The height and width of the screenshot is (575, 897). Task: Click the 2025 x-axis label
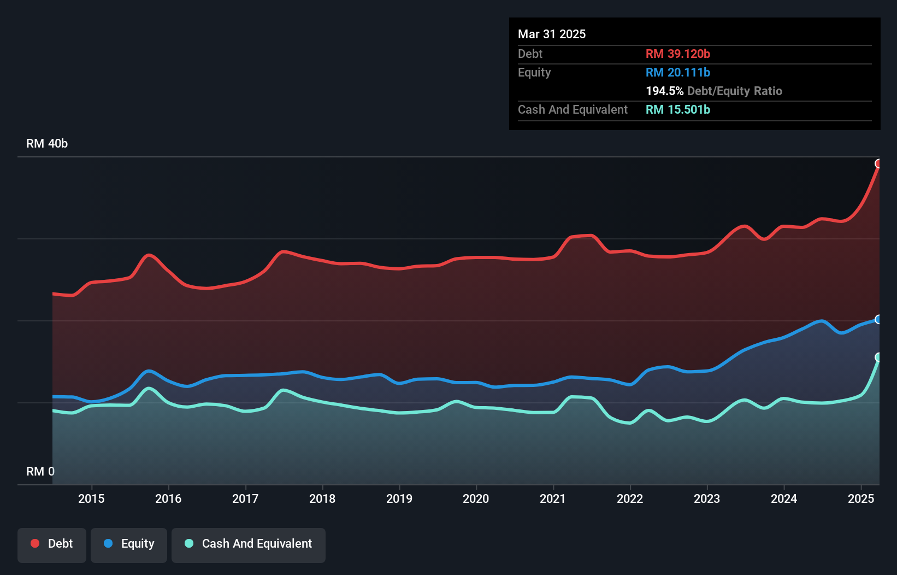pos(861,498)
